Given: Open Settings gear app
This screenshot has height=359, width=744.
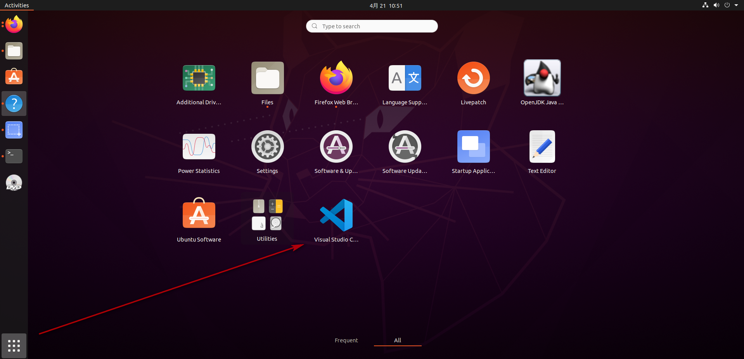Looking at the screenshot, I should pyautogui.click(x=267, y=147).
